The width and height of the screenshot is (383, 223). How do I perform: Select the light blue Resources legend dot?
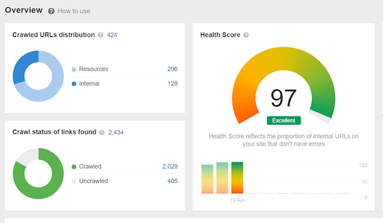(x=74, y=70)
